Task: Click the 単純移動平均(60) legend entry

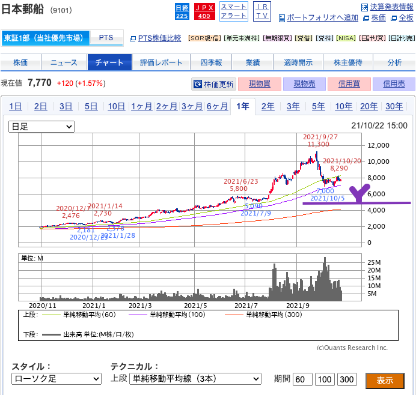Action: coord(79,315)
